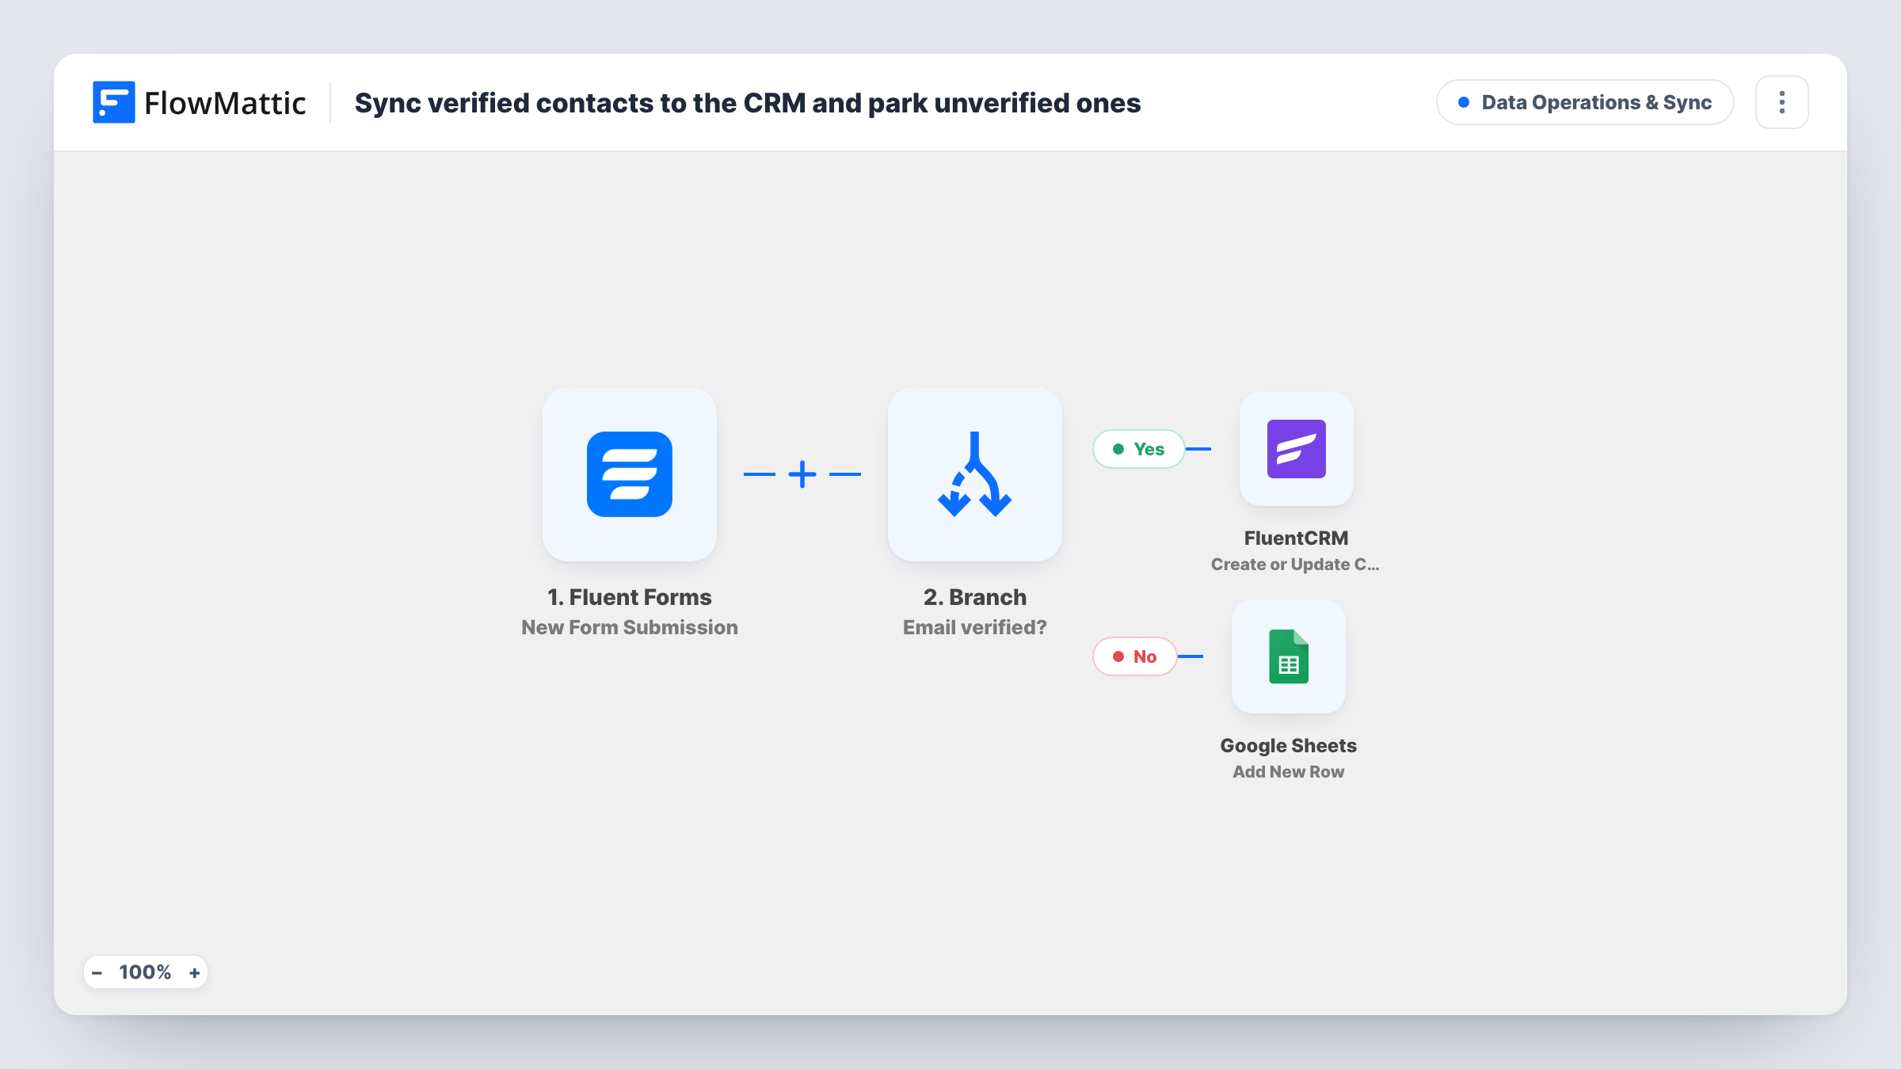1901x1069 pixels.
Task: Click the workflow title text
Action: 748,103
